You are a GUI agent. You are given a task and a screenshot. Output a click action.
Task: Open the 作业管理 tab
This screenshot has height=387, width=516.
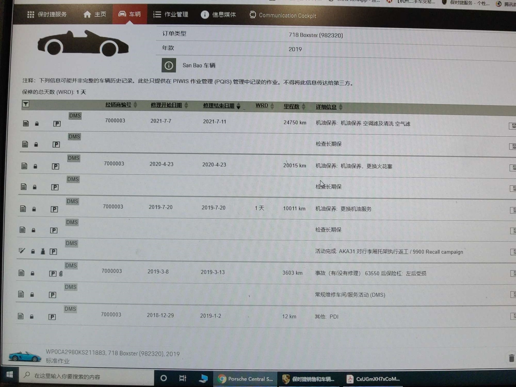[x=171, y=15]
